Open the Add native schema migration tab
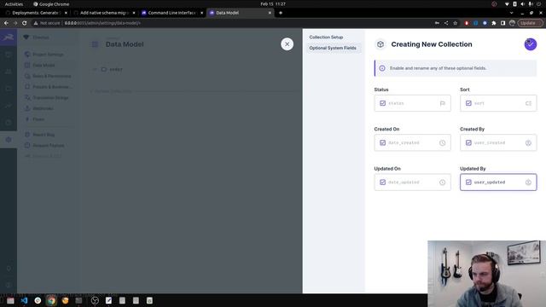 click(x=103, y=13)
